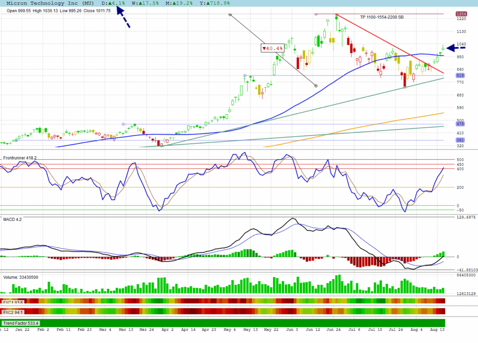Click the FXC2 94.1 heat strip label
Image resolution: width=478 pixels, height=343 pixels.
click(13, 312)
